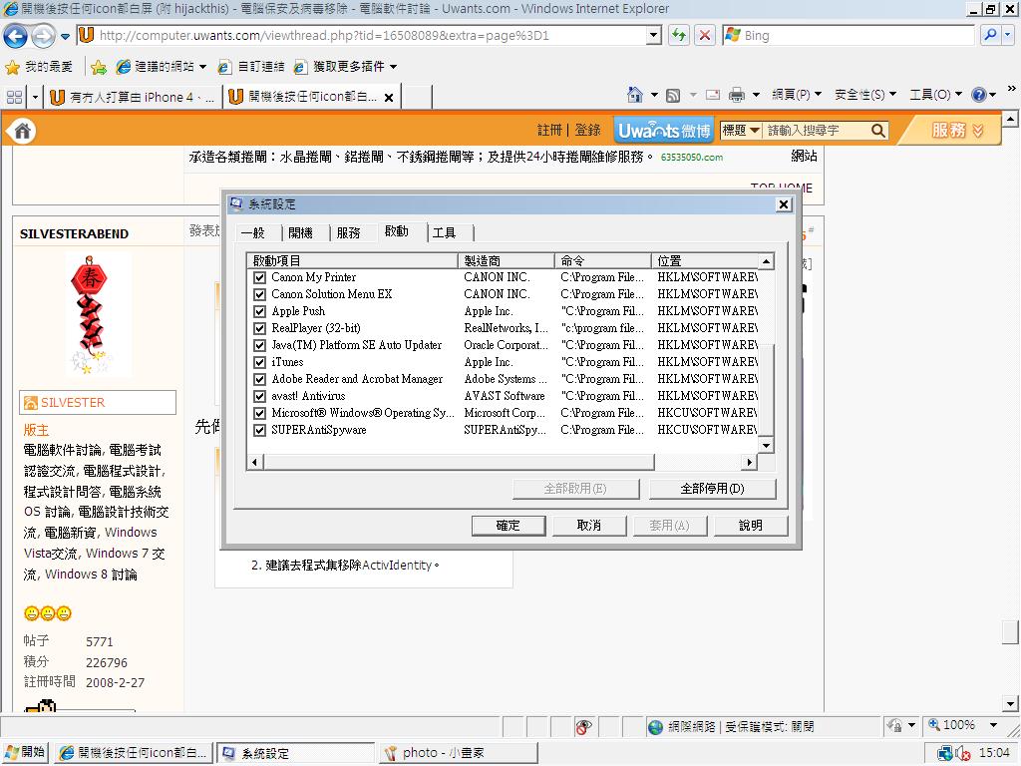Screen dimensions: 1021x766
Task: Click the Print icon in command bar
Action: point(737,95)
